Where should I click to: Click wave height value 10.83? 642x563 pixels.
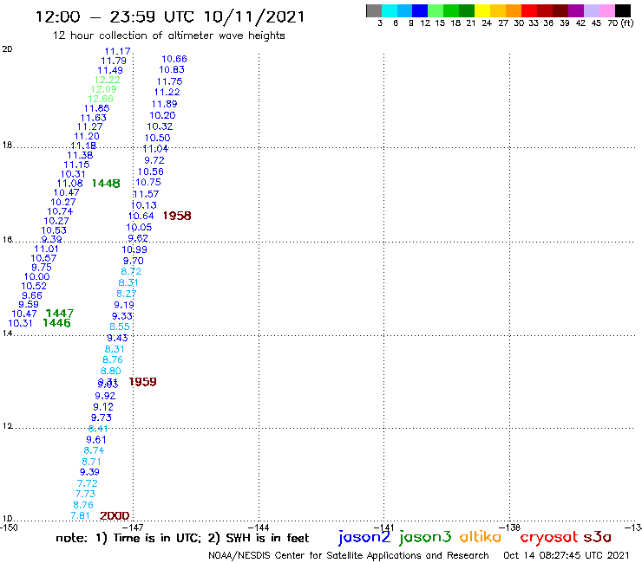click(x=172, y=69)
